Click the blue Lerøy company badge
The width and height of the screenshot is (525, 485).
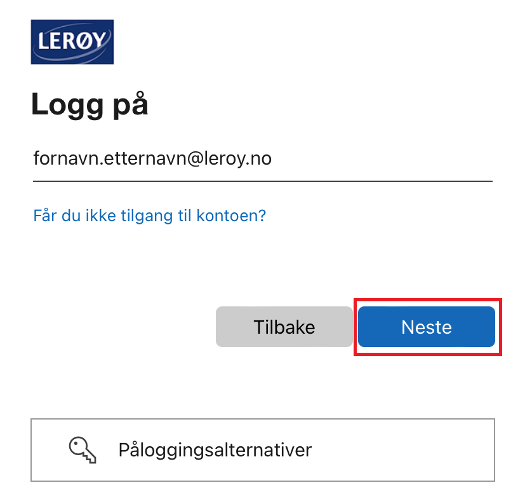(x=72, y=42)
